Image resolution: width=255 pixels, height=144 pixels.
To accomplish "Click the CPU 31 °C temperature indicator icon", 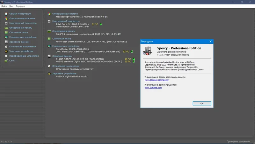I will pos(101,24).
